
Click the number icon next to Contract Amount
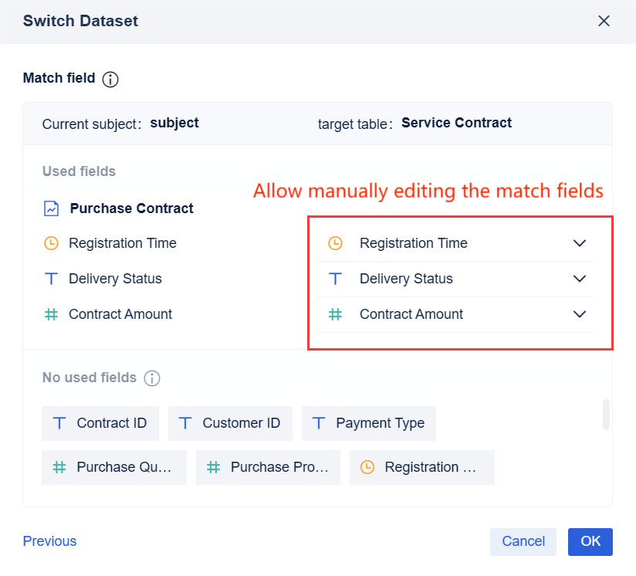pyautogui.click(x=49, y=314)
